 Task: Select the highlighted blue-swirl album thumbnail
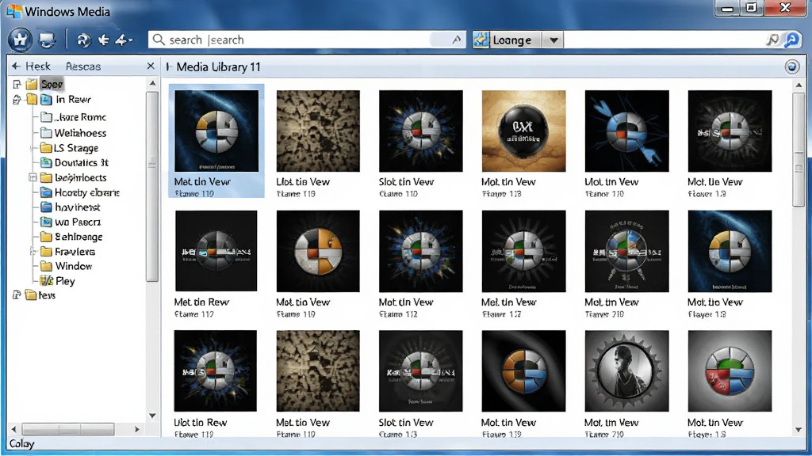[216, 131]
